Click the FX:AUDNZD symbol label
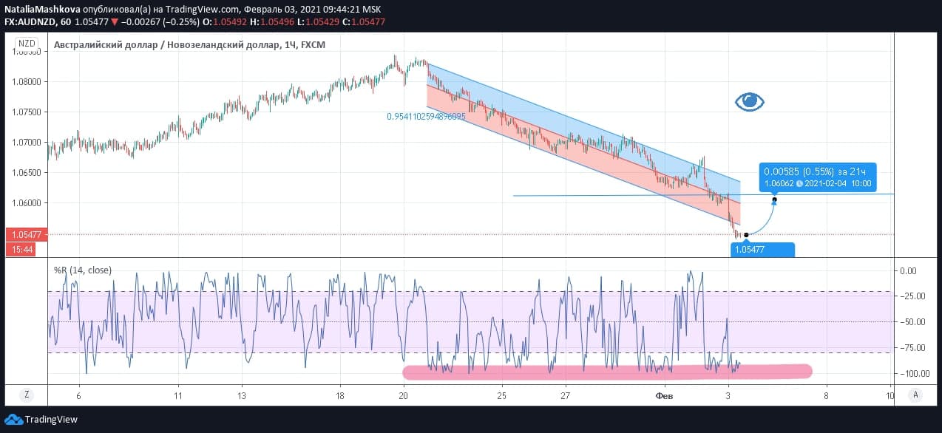 point(30,22)
